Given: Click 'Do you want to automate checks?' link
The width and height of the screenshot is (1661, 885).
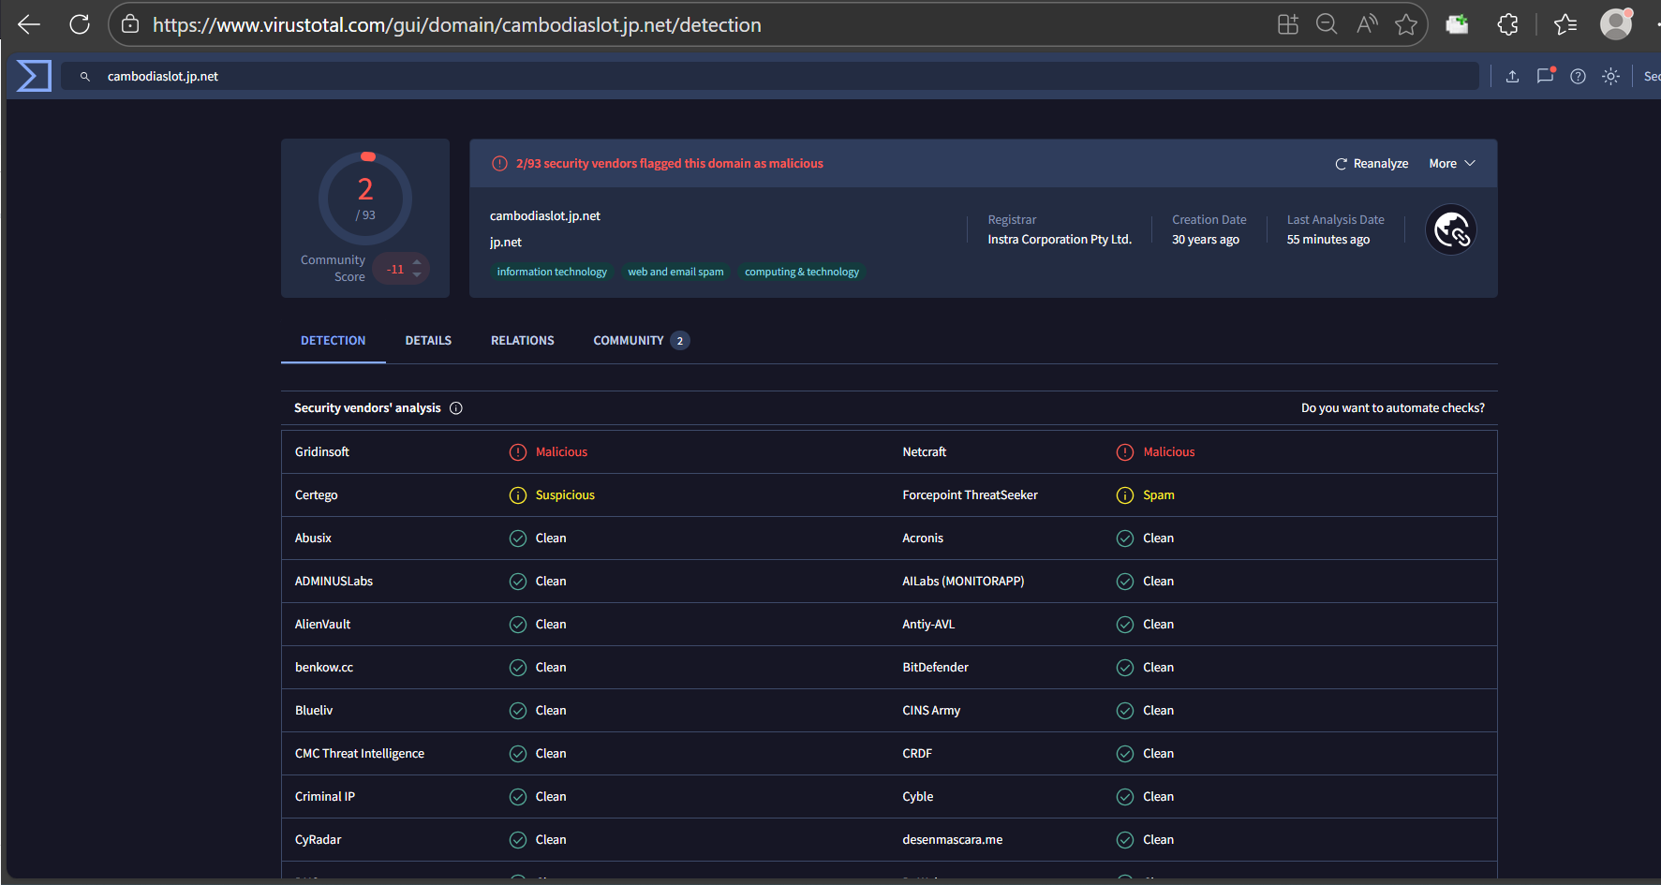Looking at the screenshot, I should (x=1392, y=408).
